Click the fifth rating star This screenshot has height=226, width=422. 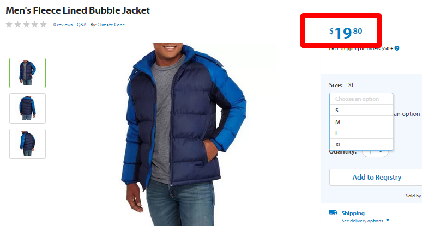tap(43, 25)
